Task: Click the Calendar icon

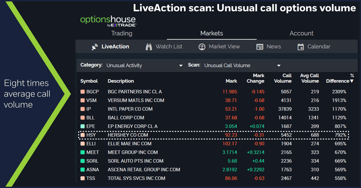Action: [x=301, y=47]
